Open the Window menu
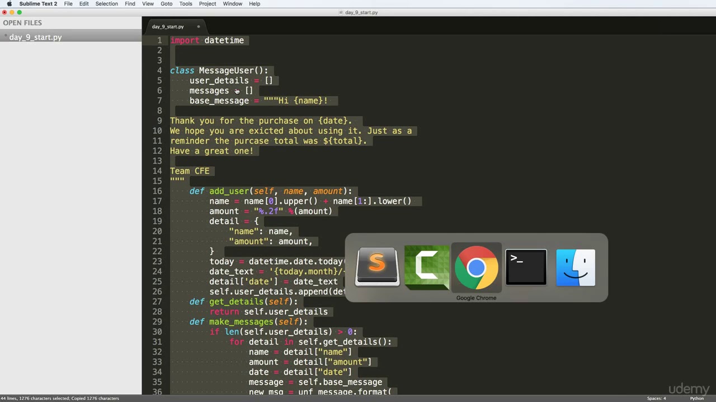The width and height of the screenshot is (716, 402). pyautogui.click(x=233, y=4)
